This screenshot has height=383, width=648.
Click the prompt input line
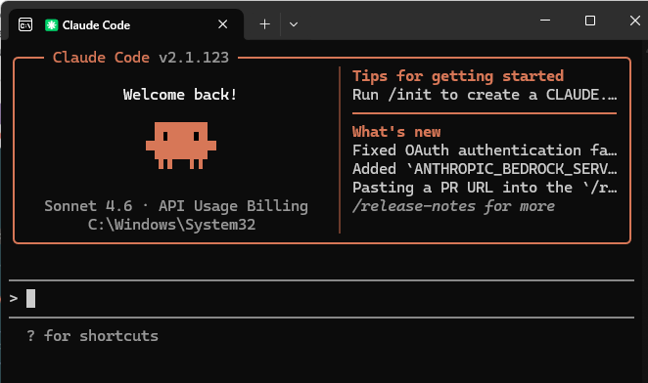pyautogui.click(x=321, y=298)
